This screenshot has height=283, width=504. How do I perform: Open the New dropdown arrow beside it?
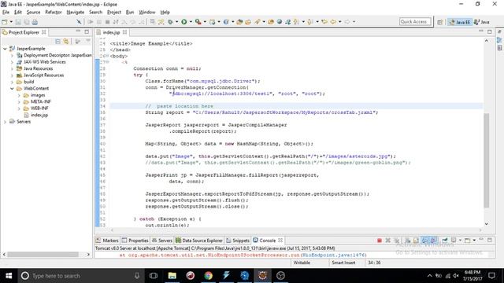pyautogui.click(x=11, y=22)
